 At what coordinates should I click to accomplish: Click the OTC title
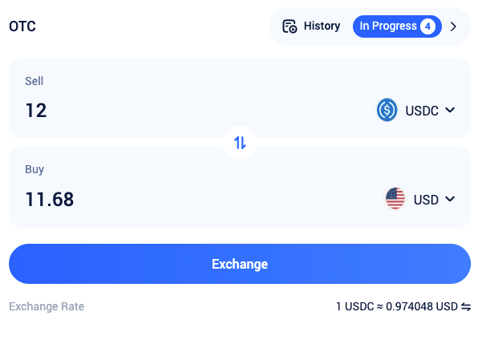pos(22,26)
